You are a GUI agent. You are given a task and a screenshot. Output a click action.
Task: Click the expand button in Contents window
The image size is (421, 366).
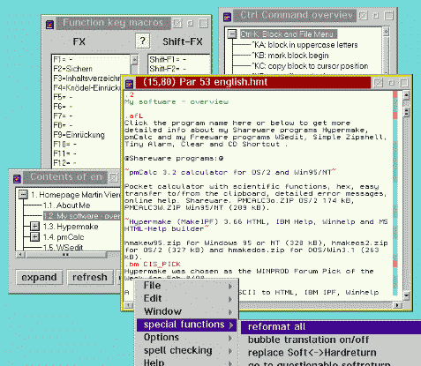pos(39,277)
